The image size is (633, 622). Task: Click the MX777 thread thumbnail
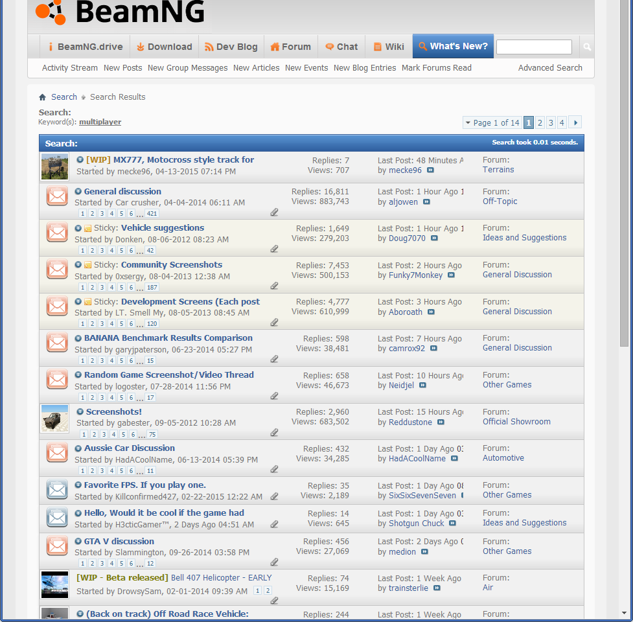pyautogui.click(x=54, y=167)
